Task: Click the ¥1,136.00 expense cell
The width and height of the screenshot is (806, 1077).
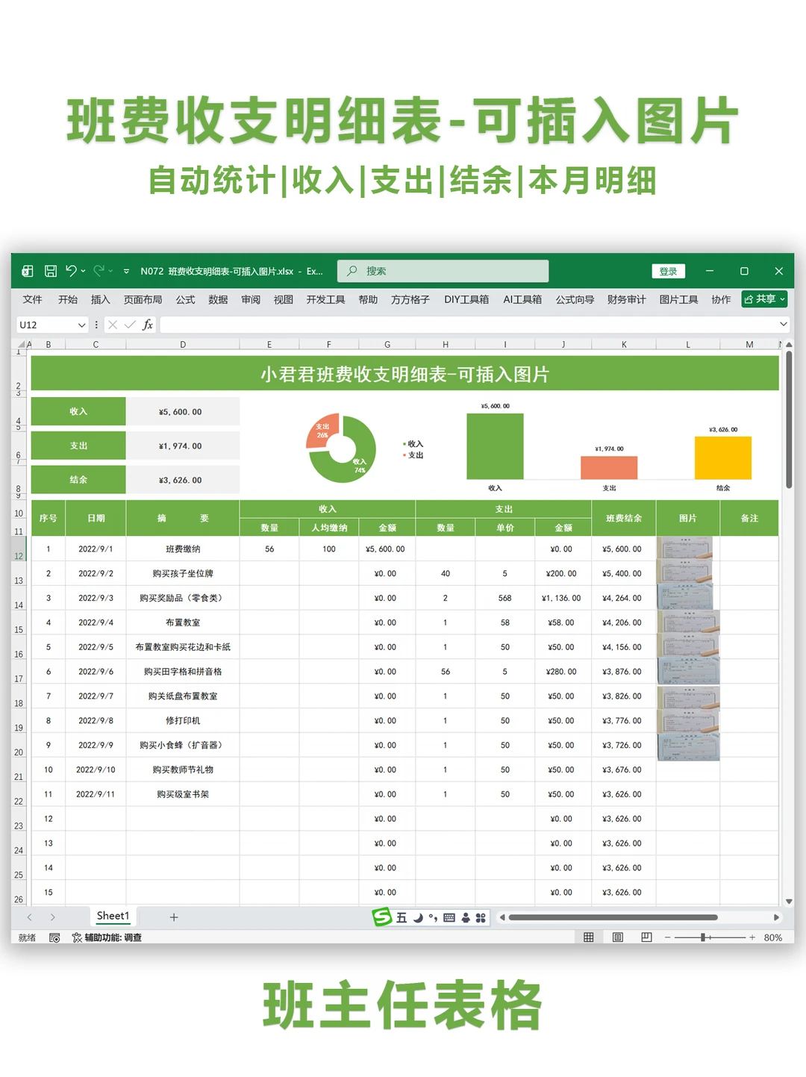Action: pos(563,598)
